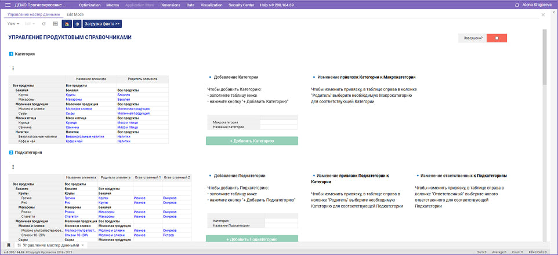558x255 pixels.
Task: Open the hamburger main menu
Action: click(x=8, y=5)
